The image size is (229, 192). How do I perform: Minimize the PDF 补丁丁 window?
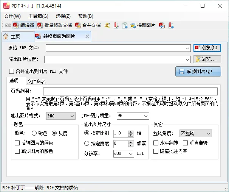pos(186,6)
